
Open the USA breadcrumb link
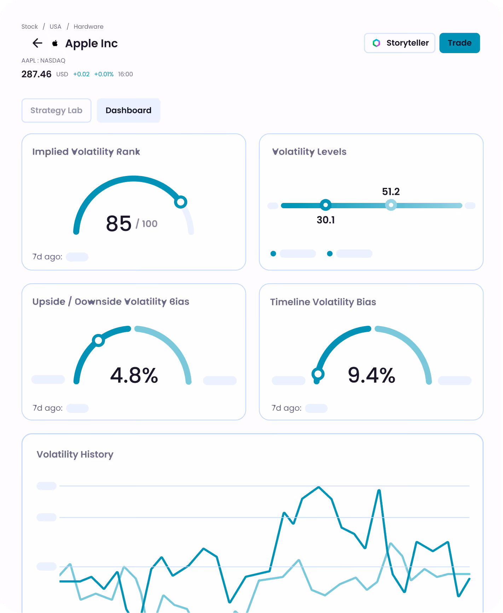coord(56,27)
